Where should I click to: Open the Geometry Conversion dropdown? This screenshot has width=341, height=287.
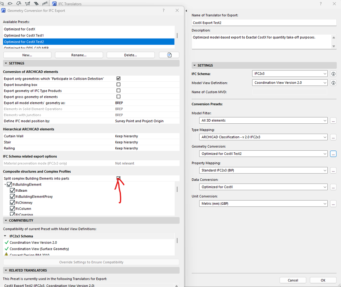[x=263, y=154]
